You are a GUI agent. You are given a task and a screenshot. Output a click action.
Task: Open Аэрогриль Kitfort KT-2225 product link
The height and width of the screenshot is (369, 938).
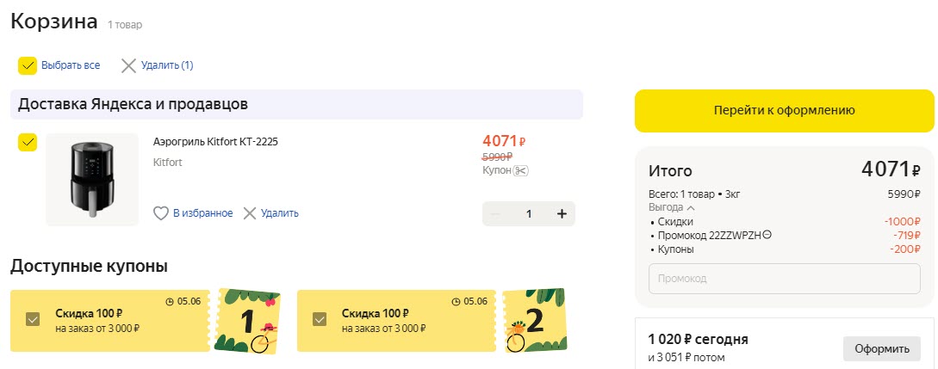(215, 141)
